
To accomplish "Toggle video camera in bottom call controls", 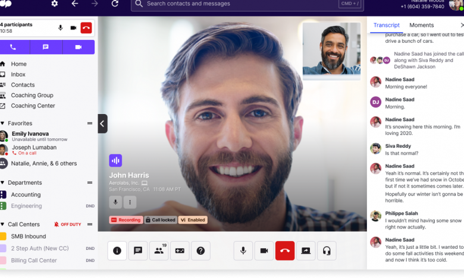I will tap(264, 251).
